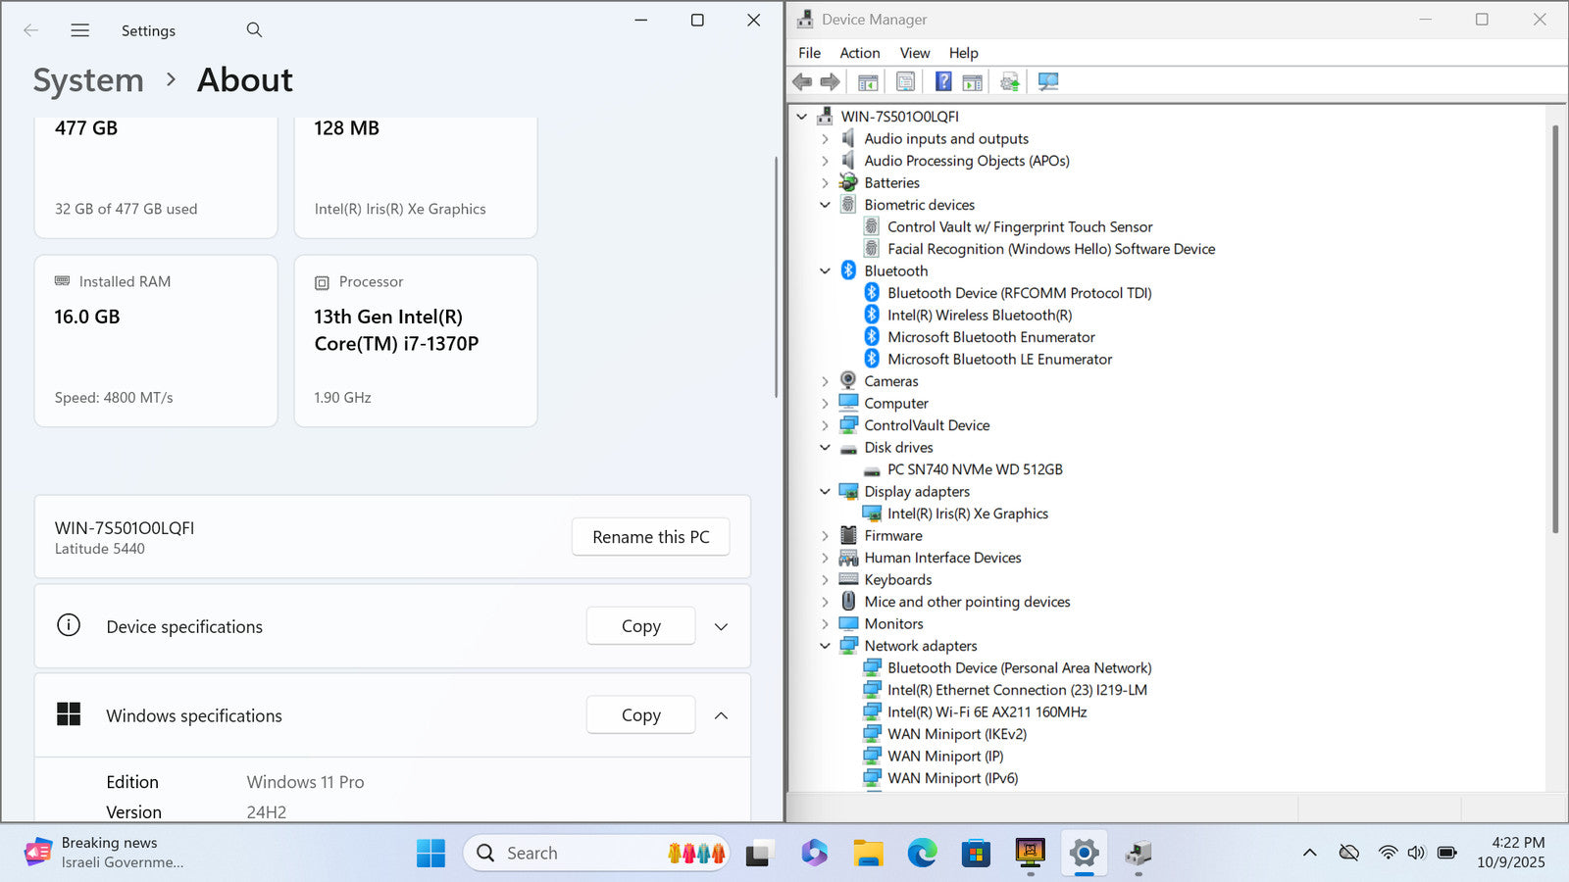Screen dimensions: 1569x882
Task: Expand the Device specifications section
Action: tap(721, 627)
